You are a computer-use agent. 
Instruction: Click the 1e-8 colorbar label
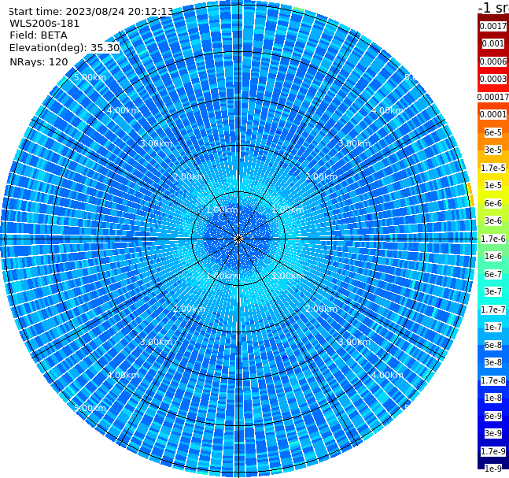[493, 398]
